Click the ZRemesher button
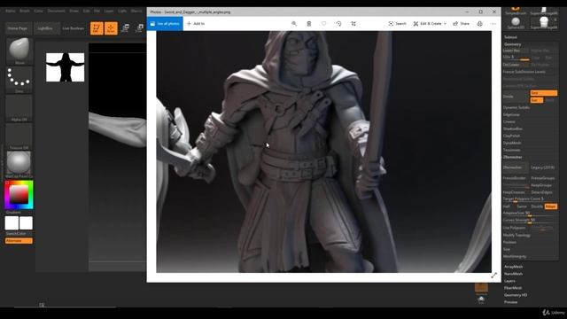The height and width of the screenshot is (319, 567). (x=516, y=167)
